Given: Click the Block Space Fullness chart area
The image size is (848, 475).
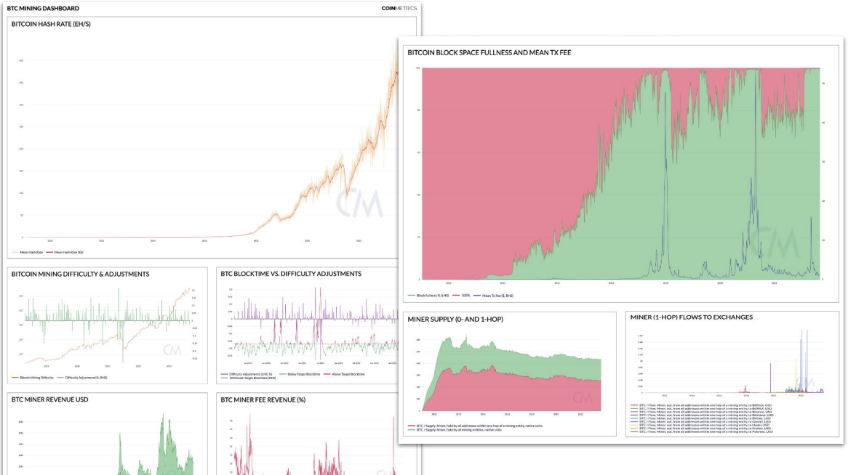Looking at the screenshot, I should (x=618, y=174).
